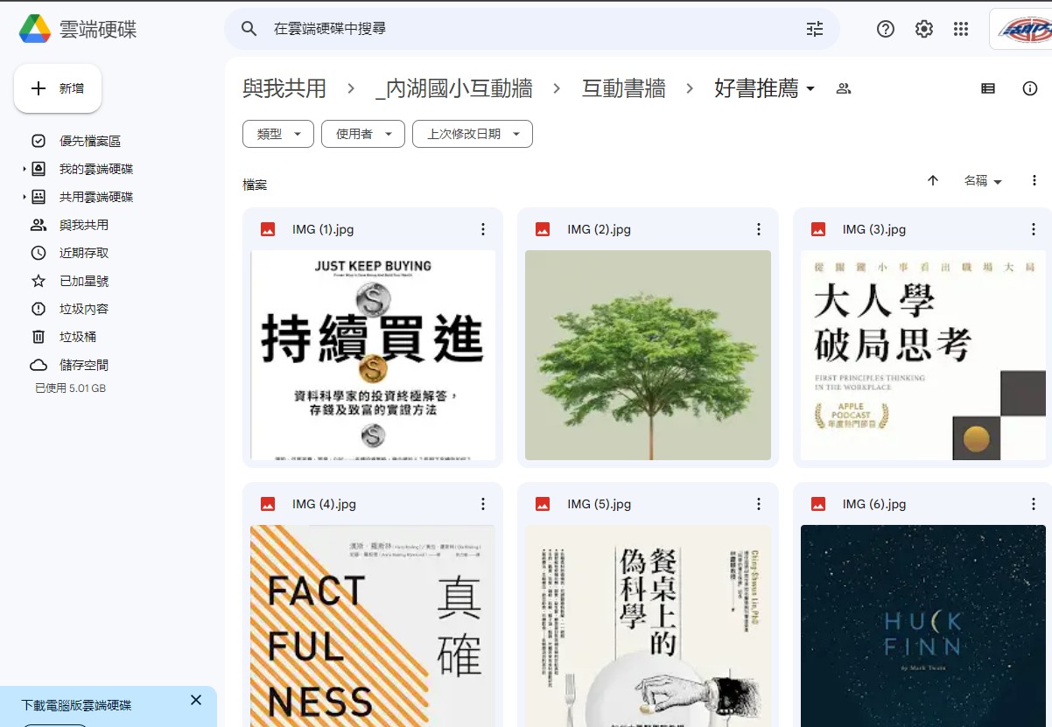Switch to list layout view

[x=988, y=88]
